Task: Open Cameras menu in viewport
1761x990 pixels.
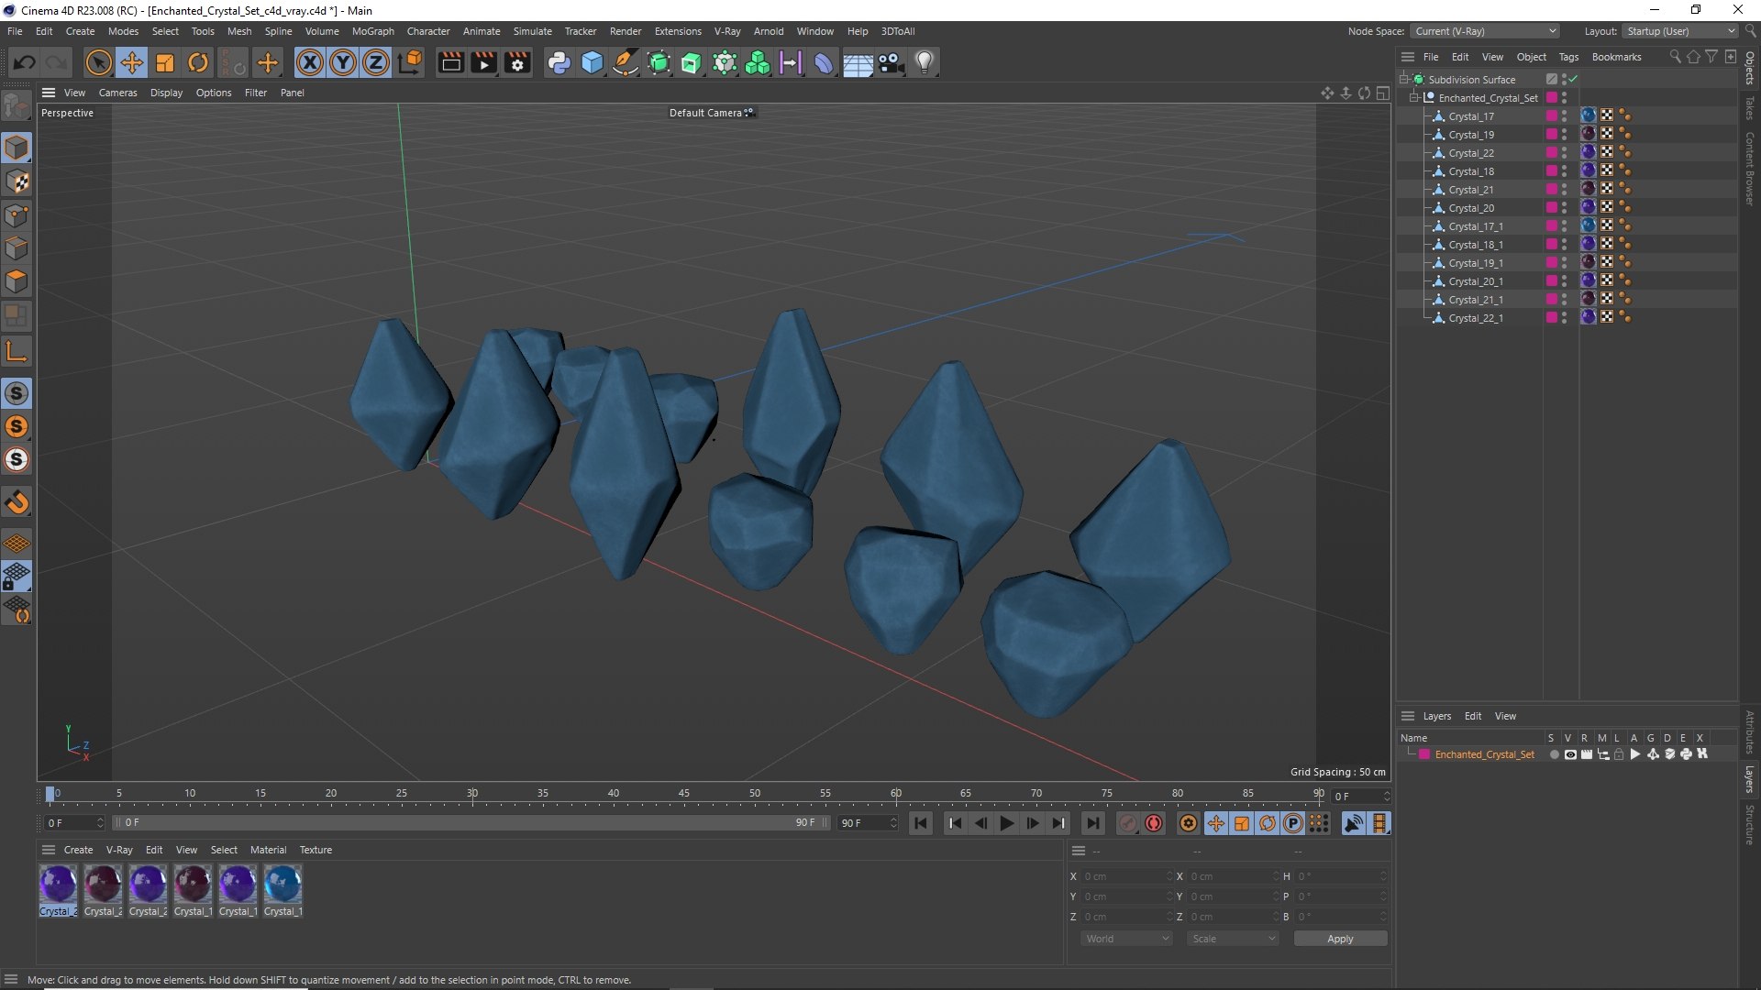Action: pos(117,93)
